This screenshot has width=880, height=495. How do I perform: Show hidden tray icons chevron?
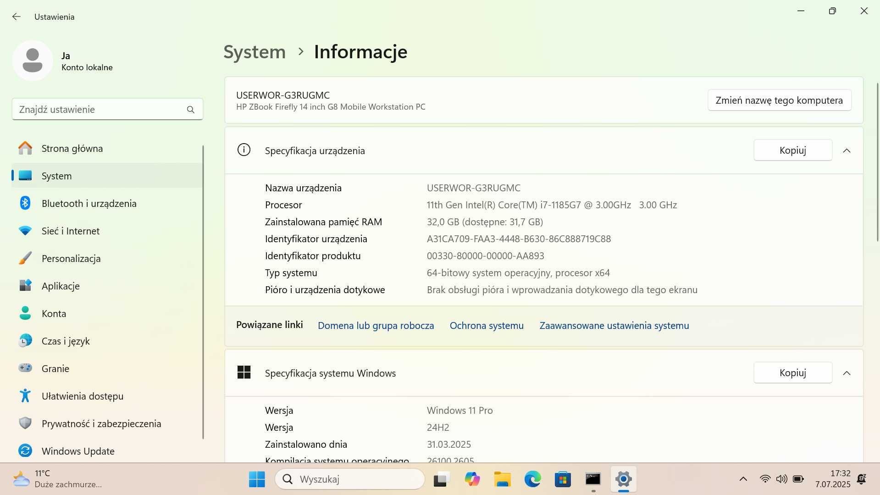pos(743,479)
